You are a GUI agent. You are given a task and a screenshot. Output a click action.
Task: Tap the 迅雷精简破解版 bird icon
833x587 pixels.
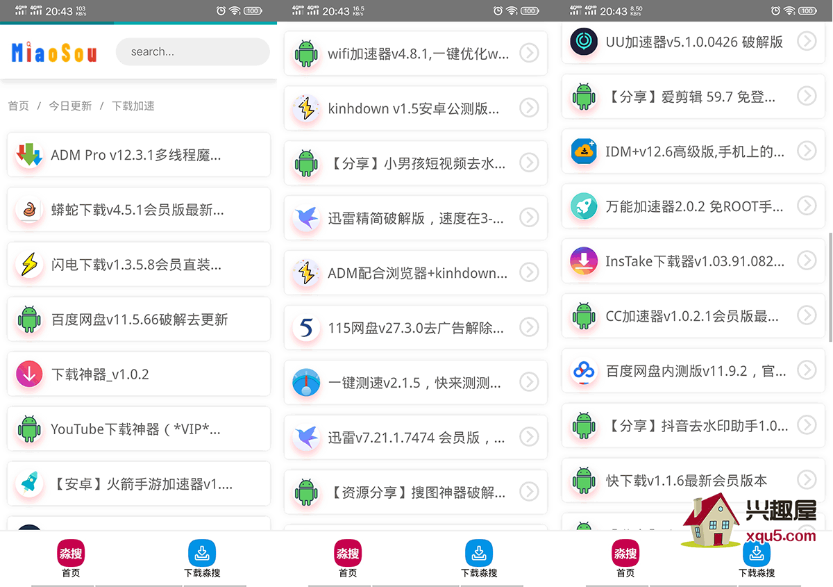coord(306,218)
